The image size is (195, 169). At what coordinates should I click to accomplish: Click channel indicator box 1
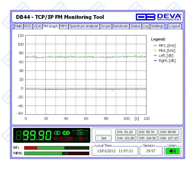coord(62,139)
